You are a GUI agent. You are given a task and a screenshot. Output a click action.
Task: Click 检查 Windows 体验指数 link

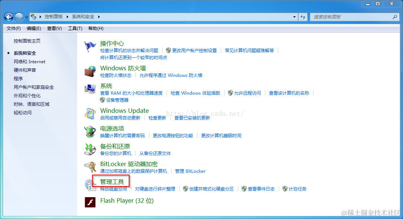click(x=195, y=93)
